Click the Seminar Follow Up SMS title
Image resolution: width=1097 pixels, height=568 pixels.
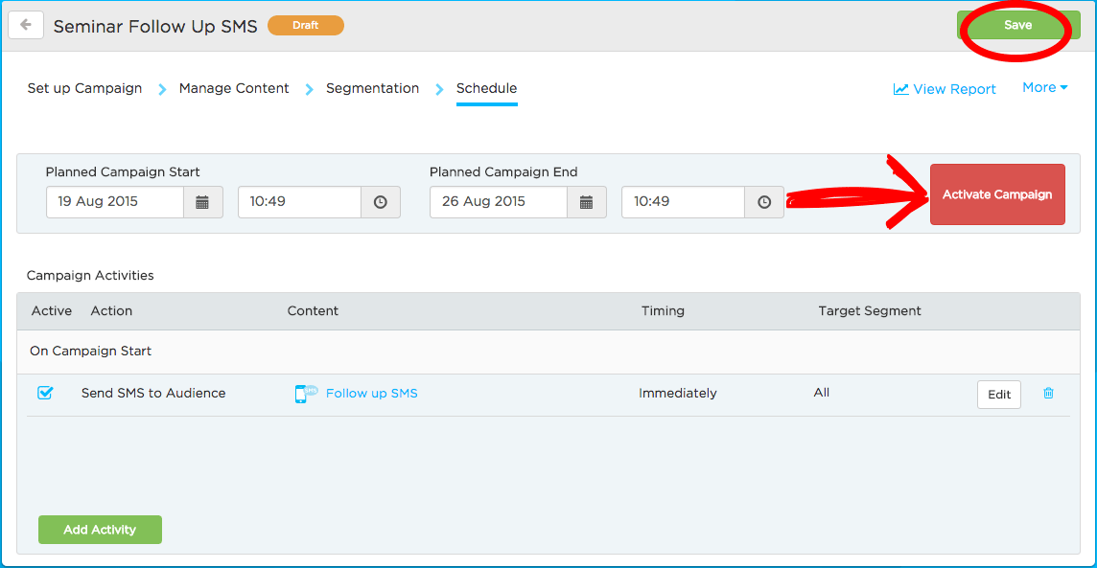coord(155,27)
